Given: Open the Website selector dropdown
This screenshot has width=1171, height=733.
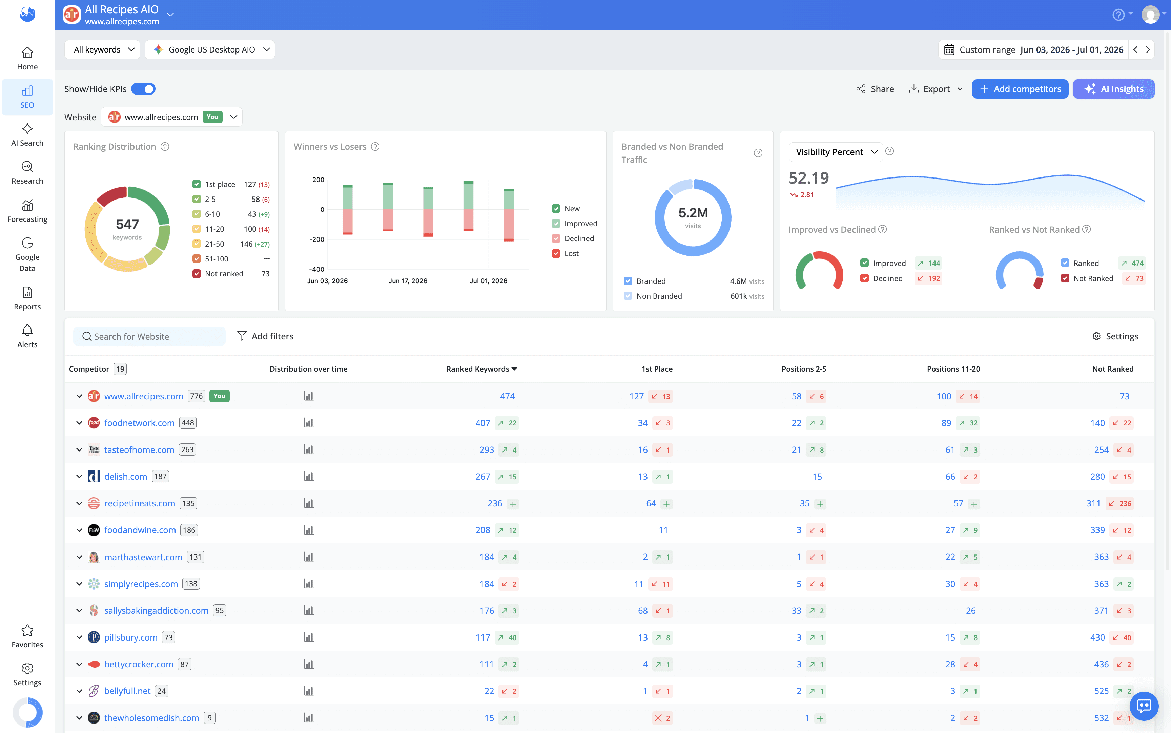Looking at the screenshot, I should tap(172, 117).
